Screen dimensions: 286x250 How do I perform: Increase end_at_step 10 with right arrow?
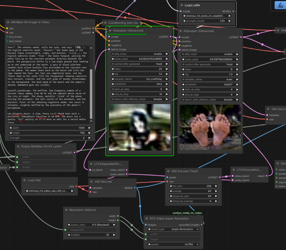point(167,94)
